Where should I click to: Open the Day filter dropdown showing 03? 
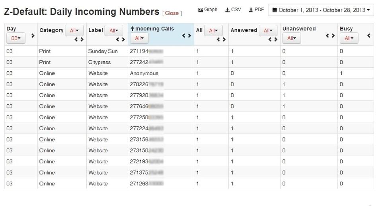coord(16,38)
